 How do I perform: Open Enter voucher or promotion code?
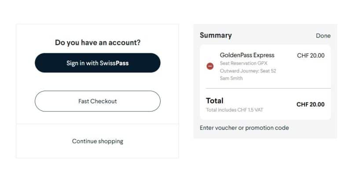pos(244,128)
